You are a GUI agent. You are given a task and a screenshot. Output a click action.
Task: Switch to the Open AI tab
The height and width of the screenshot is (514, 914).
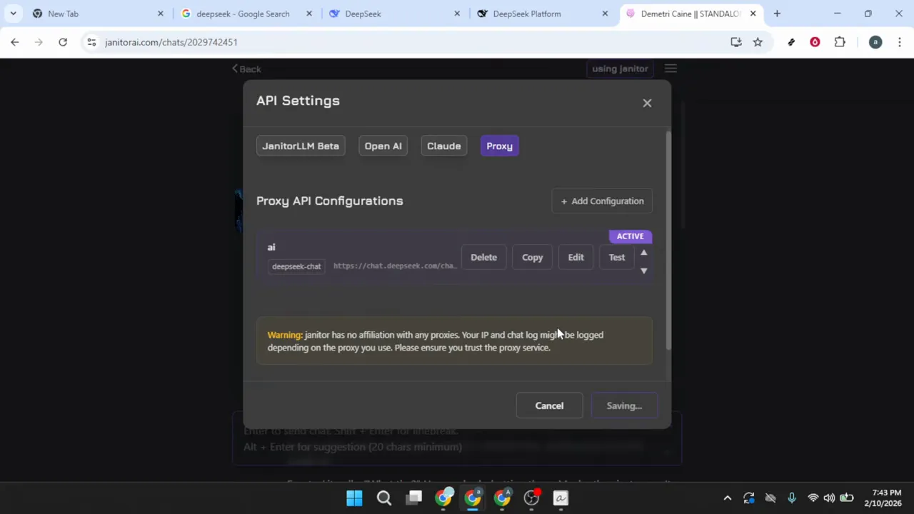point(383,146)
